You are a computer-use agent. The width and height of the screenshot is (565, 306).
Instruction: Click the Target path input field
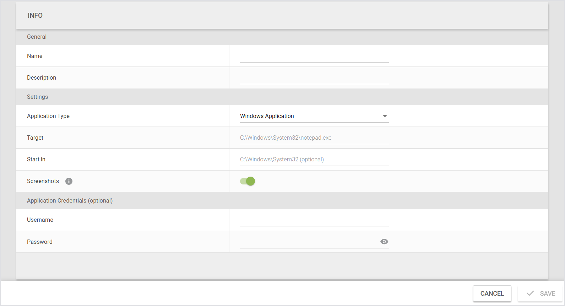coord(314,138)
